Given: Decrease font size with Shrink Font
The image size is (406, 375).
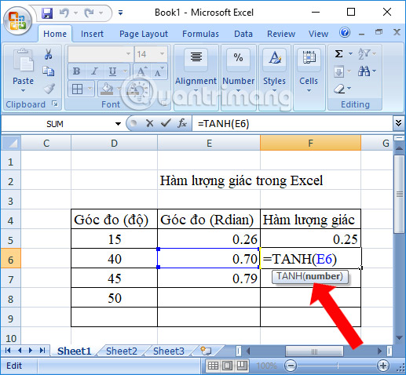Looking at the screenshot, I should point(159,71).
